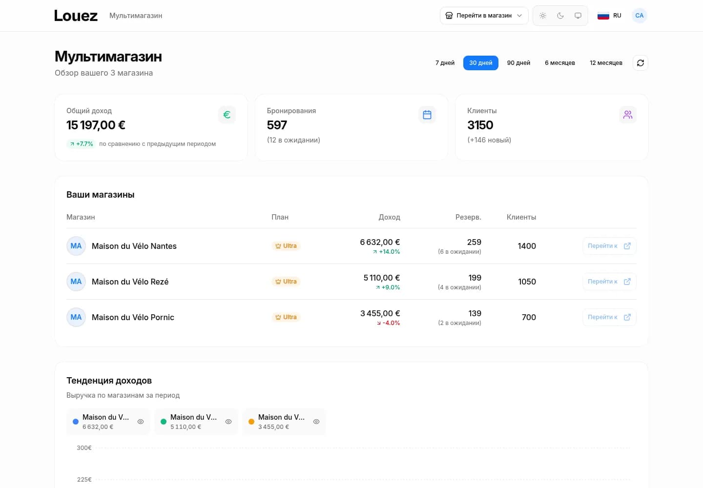Click the blue legend dot for Nantes
The width and height of the screenshot is (703, 488).
(75, 422)
